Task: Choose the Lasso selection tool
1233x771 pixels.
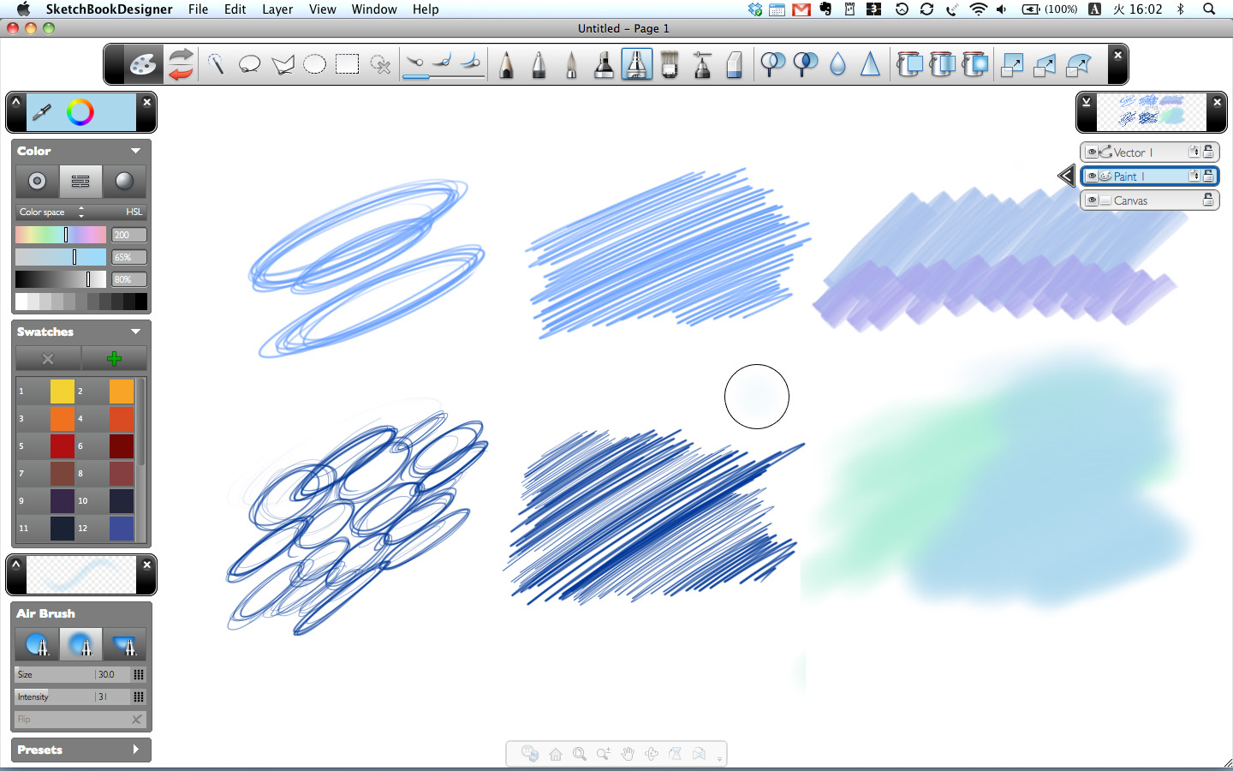Action: pyautogui.click(x=249, y=65)
